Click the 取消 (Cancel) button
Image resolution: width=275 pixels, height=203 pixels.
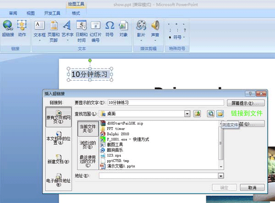[x=252, y=187]
